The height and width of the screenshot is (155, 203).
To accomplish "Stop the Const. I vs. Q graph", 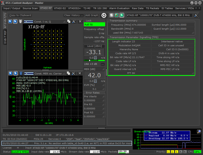I will [x=10, y=21].
